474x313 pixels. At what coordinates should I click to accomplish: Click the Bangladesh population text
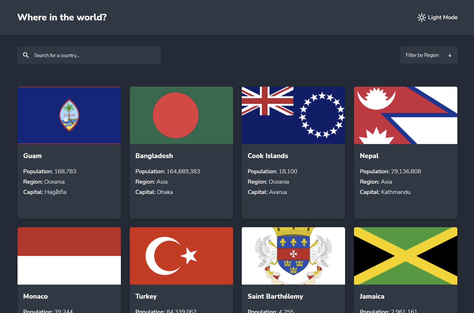(168, 171)
